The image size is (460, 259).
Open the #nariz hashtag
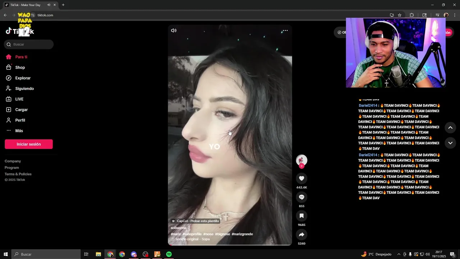[x=176, y=234]
